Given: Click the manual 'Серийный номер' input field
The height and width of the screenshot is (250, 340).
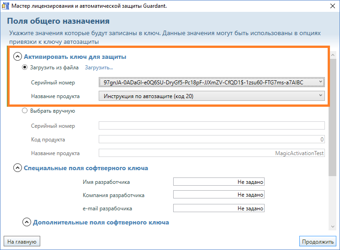Looking at the screenshot, I should (x=212, y=126).
